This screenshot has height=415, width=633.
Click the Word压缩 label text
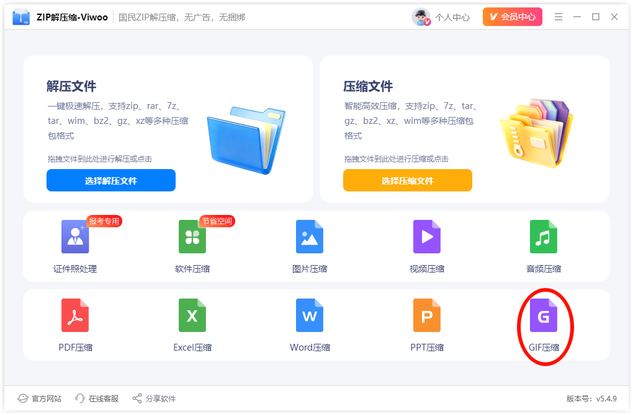click(310, 347)
